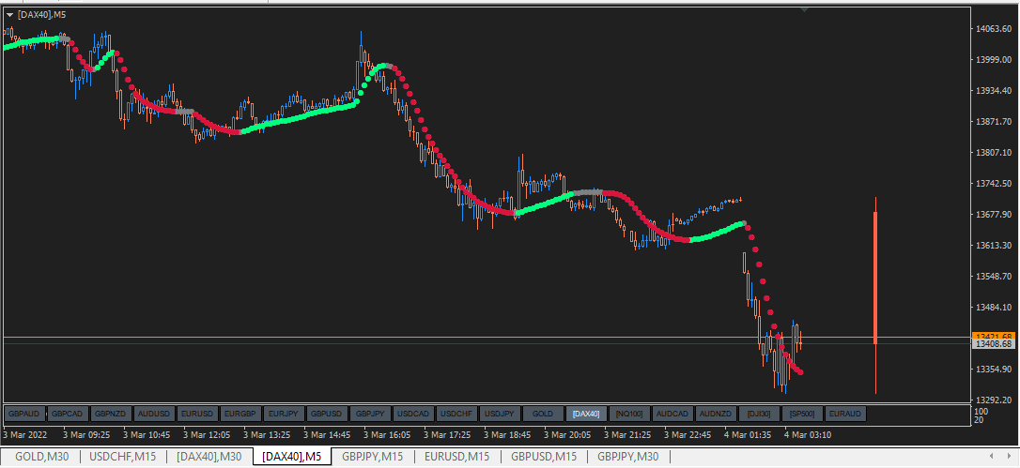Open the USDCHF,M15 chart tab
Image resolution: width=1020 pixels, height=468 pixels.
(x=122, y=457)
